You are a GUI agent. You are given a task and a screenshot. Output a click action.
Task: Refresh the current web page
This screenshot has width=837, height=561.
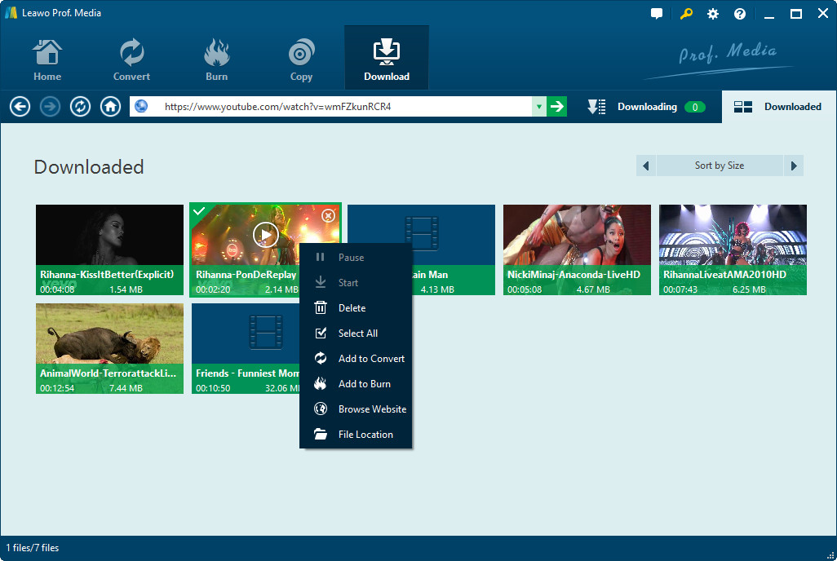point(80,107)
